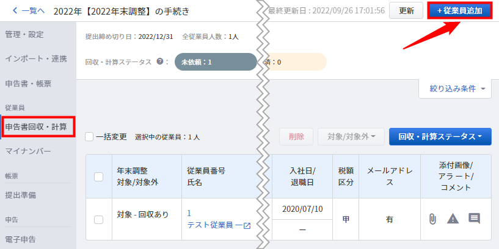
Task: Open the 回収・計算ステータス dropdown button
Action: tap(440, 137)
